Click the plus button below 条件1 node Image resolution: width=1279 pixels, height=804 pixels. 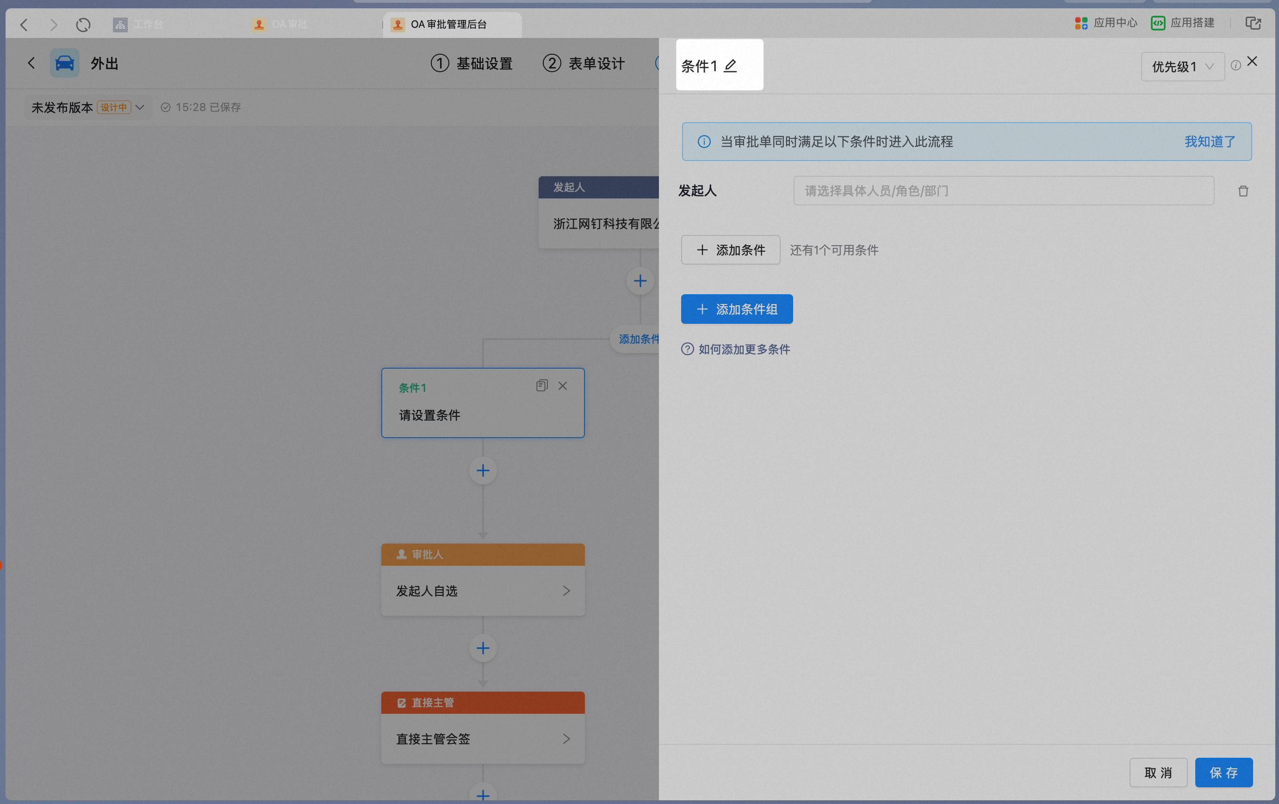[483, 470]
